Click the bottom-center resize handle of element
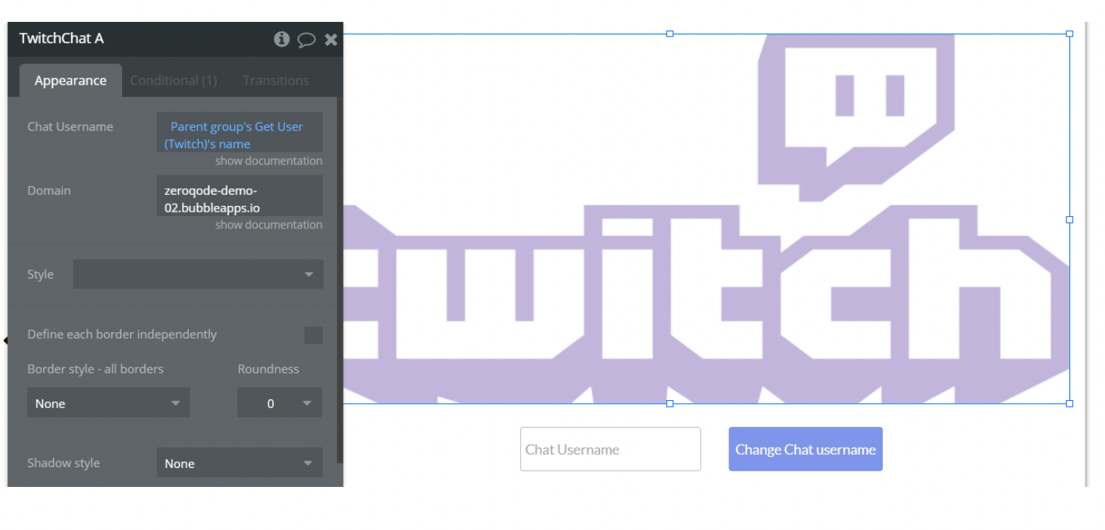 (669, 403)
